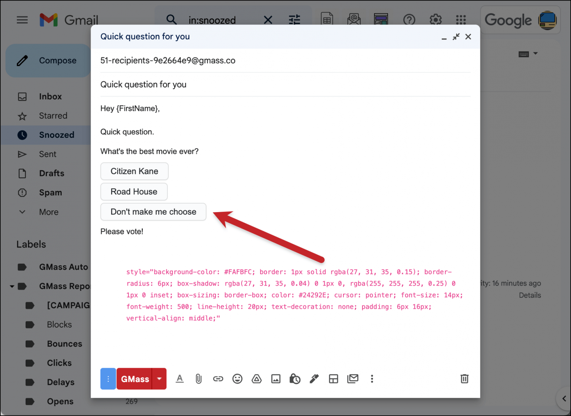Click the Details link
Image resolution: width=571 pixels, height=416 pixels.
pos(530,295)
